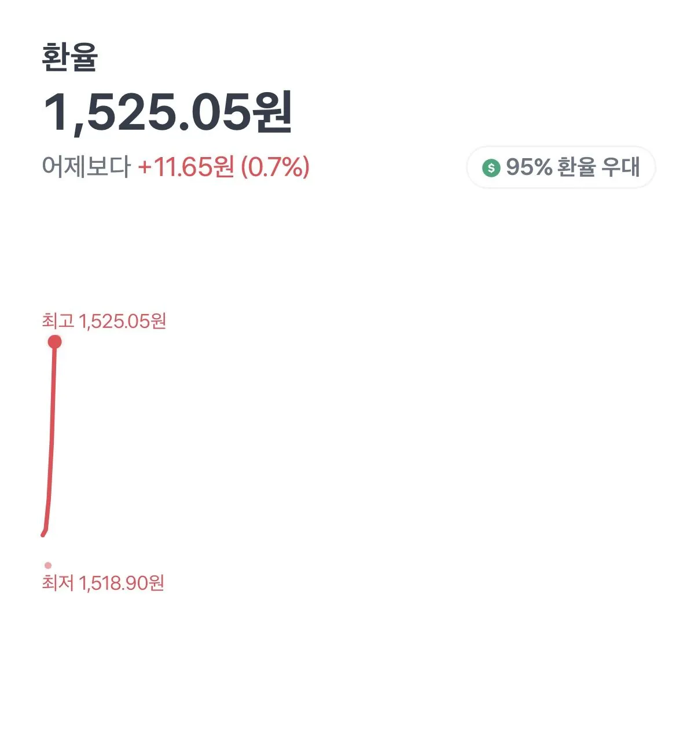Screen dimensions: 698x737
Task: Click the 환율 heading
Action: tap(70, 57)
